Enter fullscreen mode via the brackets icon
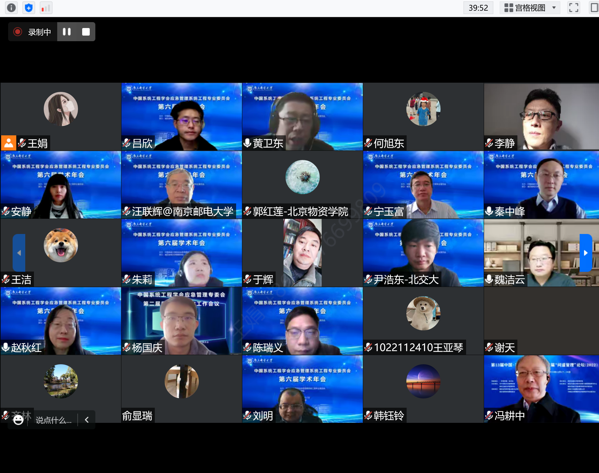Image resolution: width=599 pixels, height=473 pixels. point(573,8)
